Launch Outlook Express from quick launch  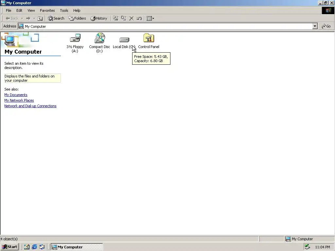click(42, 247)
